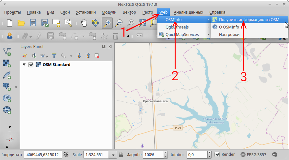This screenshot has width=289, height=160.
Task: Expand left toolbar overflow above the crosshair icon
Action: 10,127
